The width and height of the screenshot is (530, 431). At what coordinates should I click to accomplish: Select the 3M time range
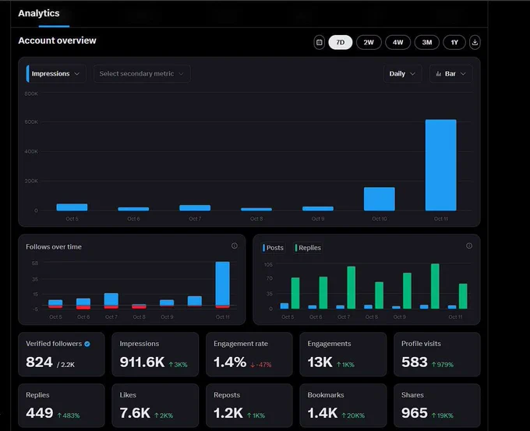(x=427, y=42)
